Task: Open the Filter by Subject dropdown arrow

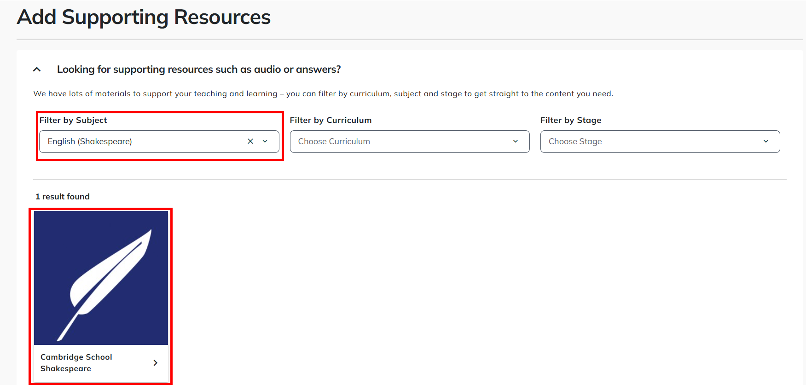Action: coord(265,141)
